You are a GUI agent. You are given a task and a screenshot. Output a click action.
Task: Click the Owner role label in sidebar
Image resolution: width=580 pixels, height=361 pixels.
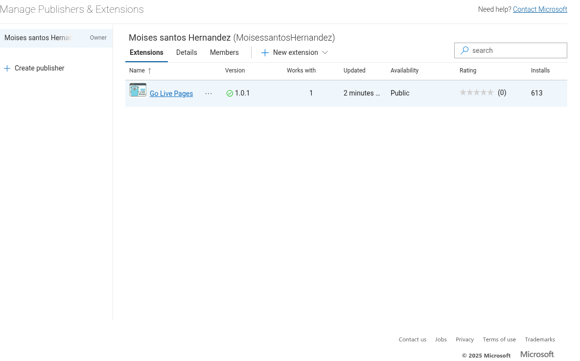(x=98, y=38)
